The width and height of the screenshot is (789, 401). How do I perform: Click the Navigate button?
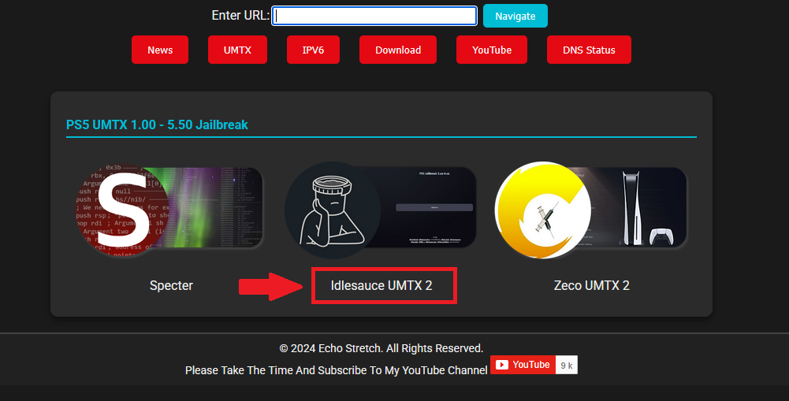pyautogui.click(x=515, y=16)
